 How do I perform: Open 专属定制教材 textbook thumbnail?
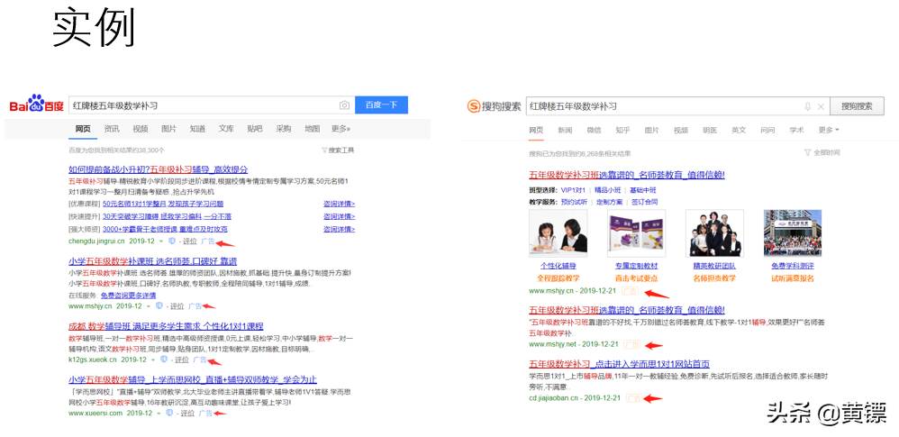point(636,232)
